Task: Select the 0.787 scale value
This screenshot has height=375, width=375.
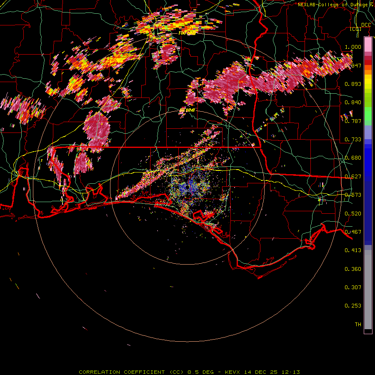Action: 353,121
